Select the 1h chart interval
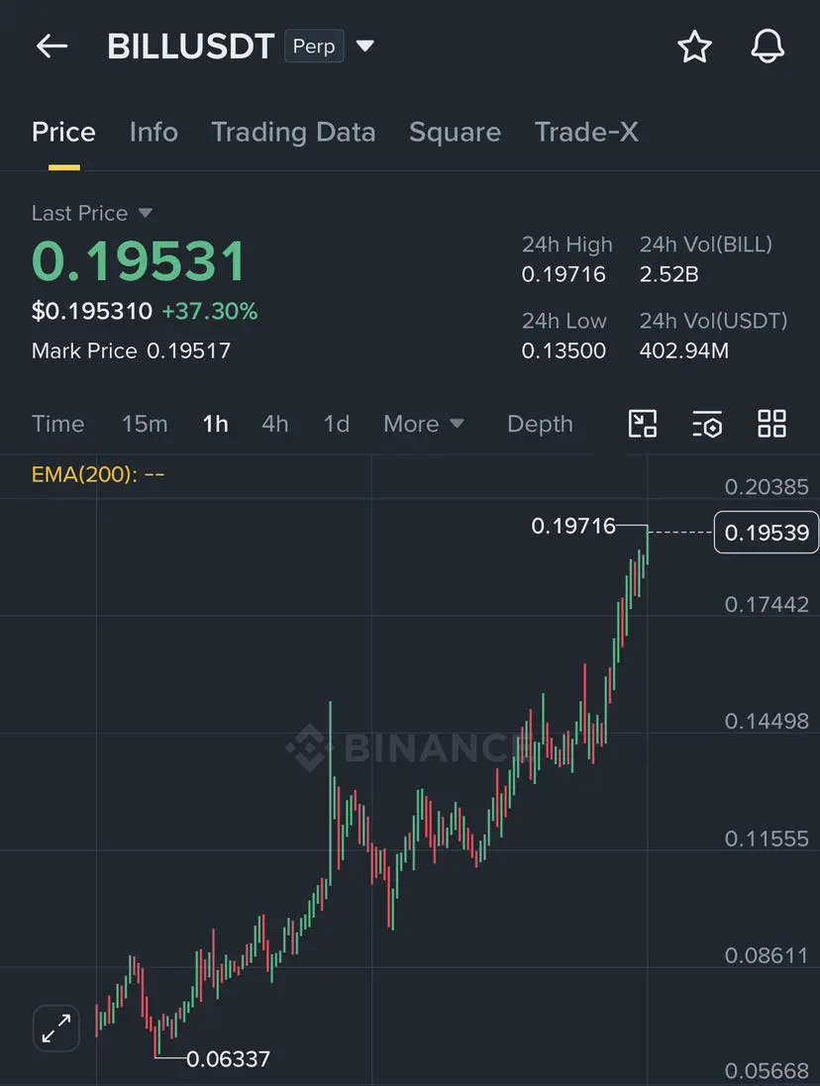 tap(215, 424)
